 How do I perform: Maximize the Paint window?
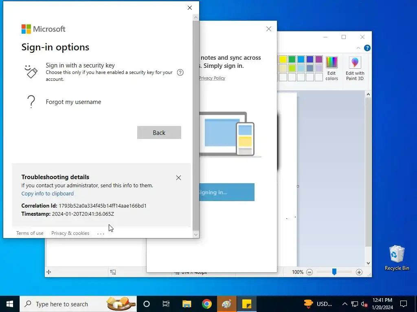344,37
